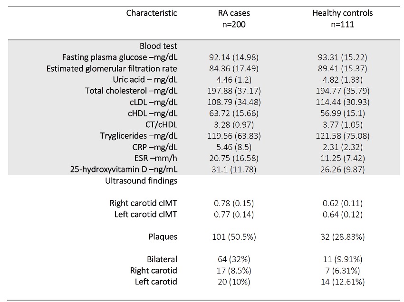
Task: Click the Plaques row label
Action: point(163,236)
